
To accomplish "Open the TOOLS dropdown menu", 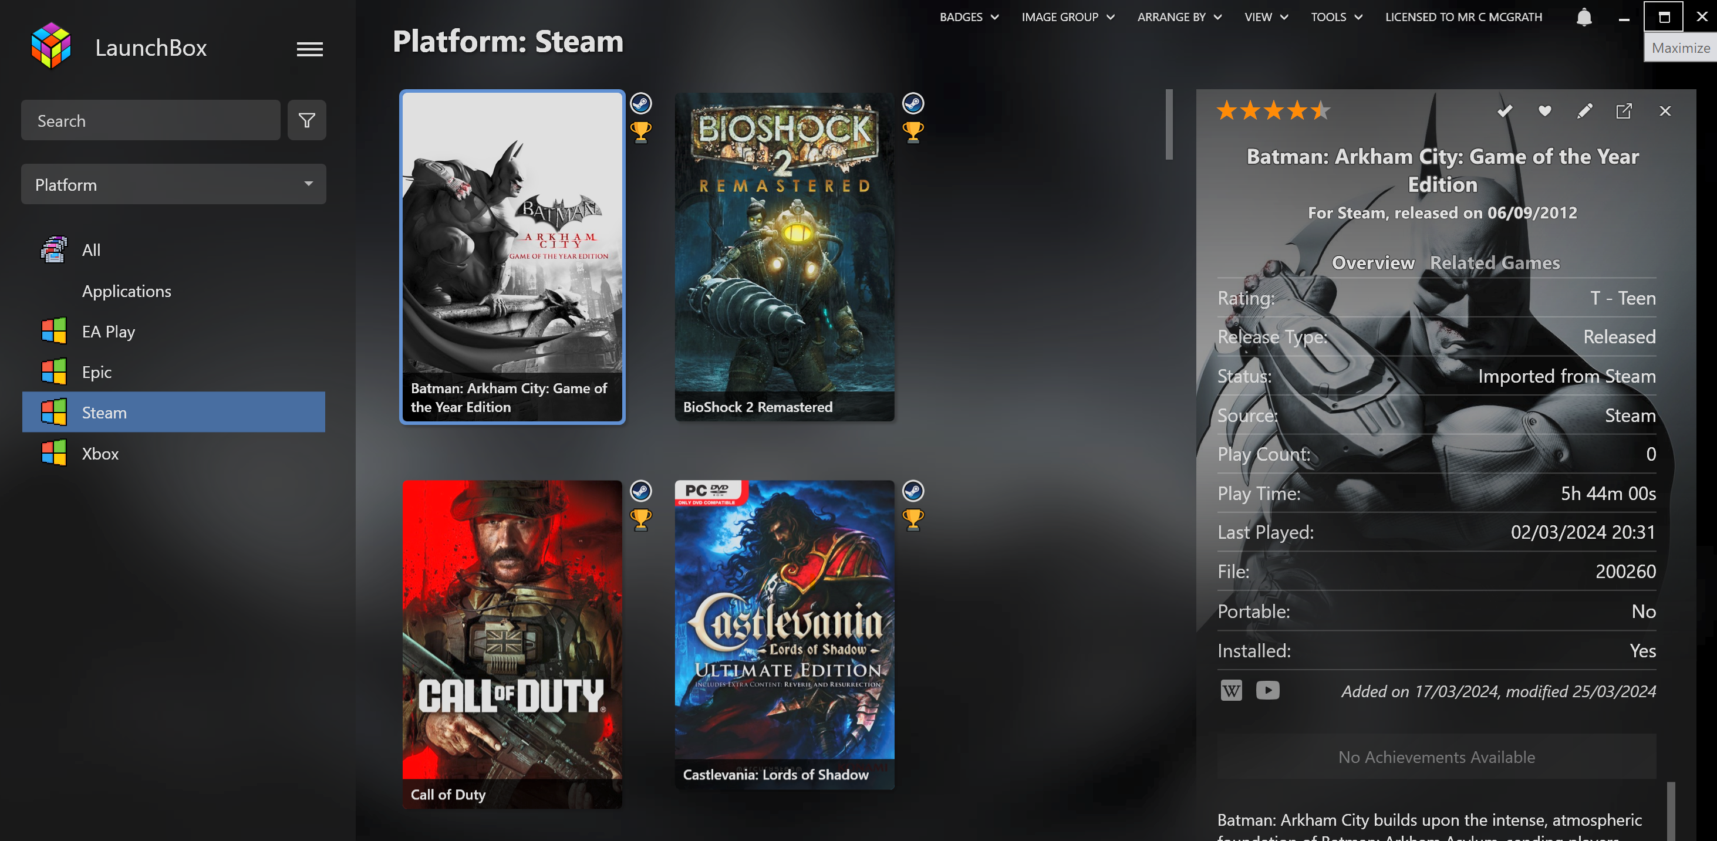I will pos(1336,18).
